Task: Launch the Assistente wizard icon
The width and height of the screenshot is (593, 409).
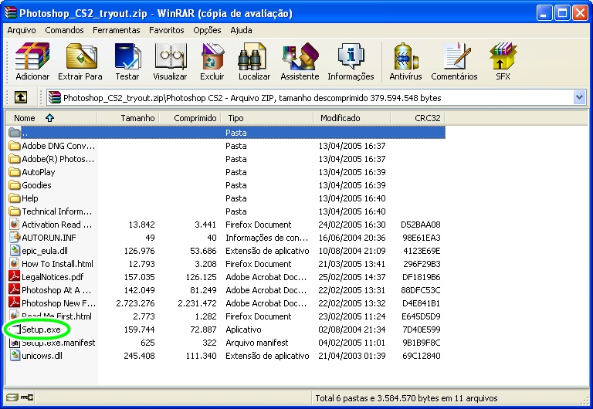Action: tap(300, 61)
